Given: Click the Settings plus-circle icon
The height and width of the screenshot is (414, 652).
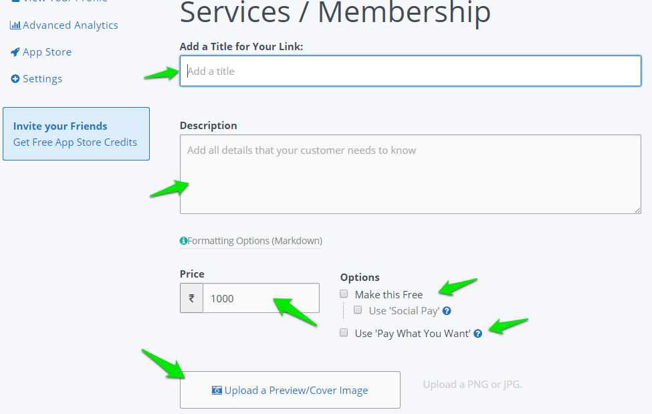Looking at the screenshot, I should click(15, 79).
